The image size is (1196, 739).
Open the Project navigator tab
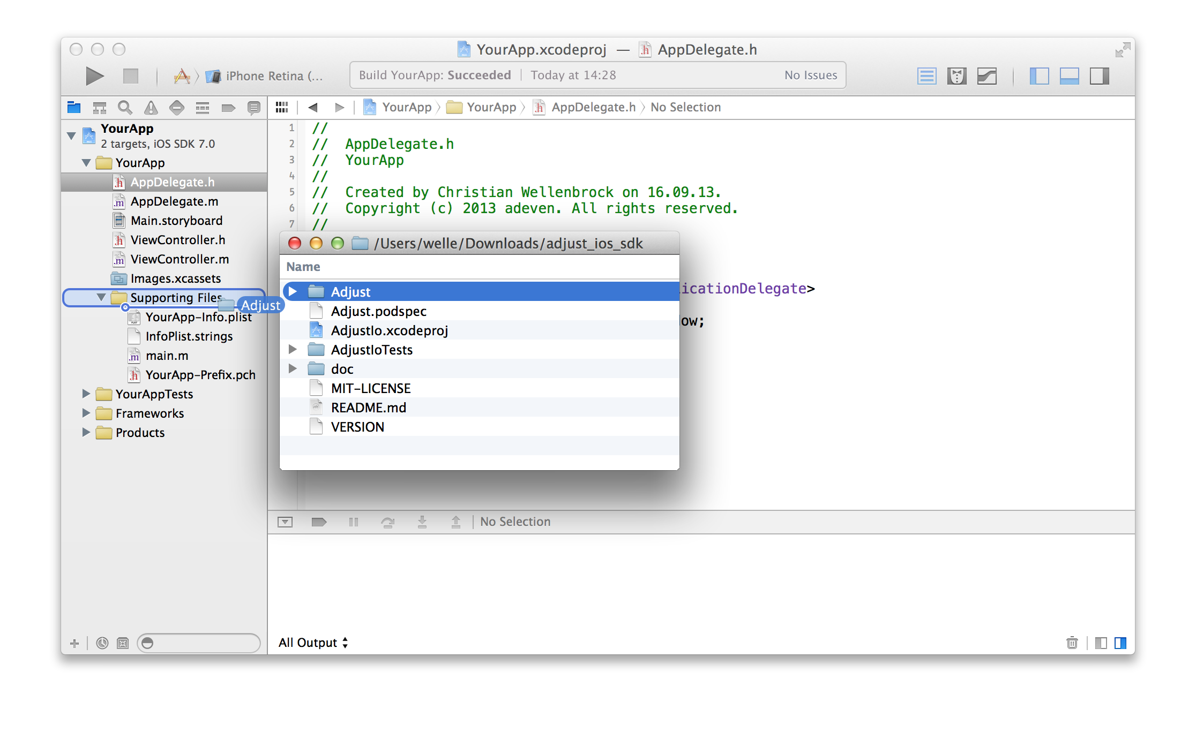click(74, 108)
